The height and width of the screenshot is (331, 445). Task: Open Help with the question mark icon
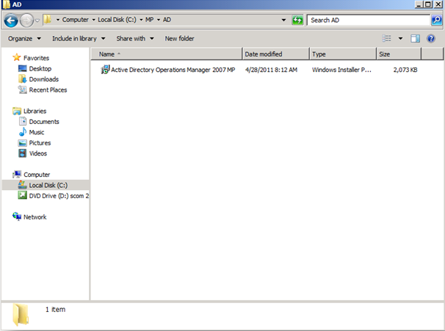pos(431,39)
